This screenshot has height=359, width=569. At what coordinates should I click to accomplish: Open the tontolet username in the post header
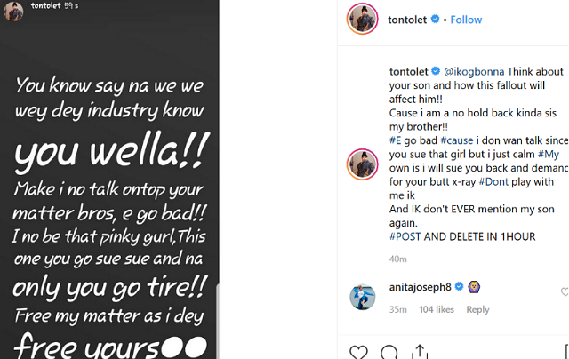pyautogui.click(x=408, y=20)
